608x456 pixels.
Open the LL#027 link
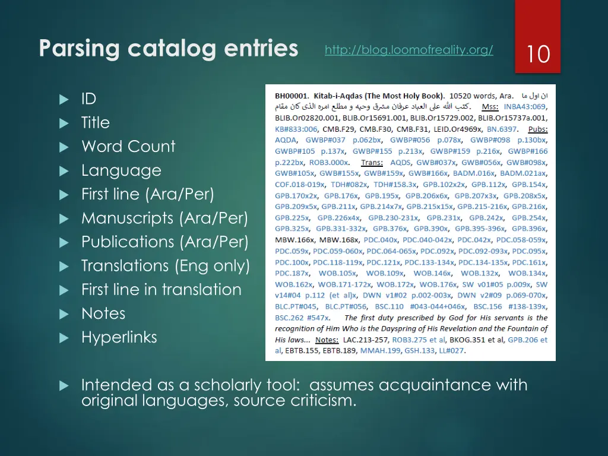coord(452,351)
